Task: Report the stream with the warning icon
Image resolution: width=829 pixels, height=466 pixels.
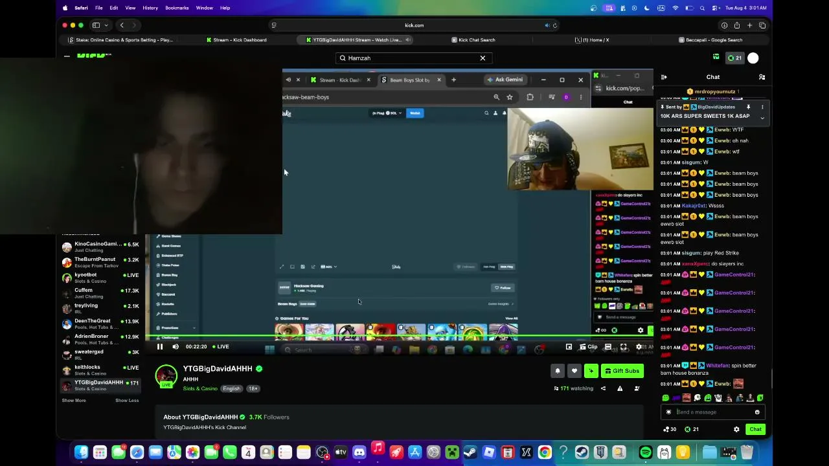Action: click(620, 388)
